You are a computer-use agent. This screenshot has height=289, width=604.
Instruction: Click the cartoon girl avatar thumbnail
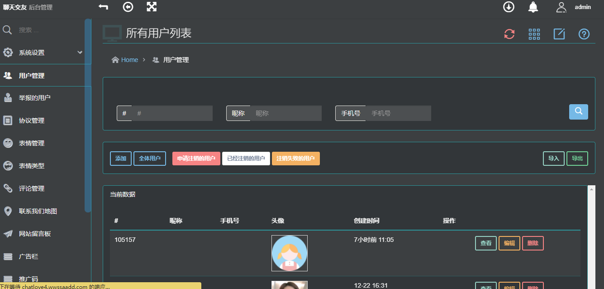tap(290, 253)
